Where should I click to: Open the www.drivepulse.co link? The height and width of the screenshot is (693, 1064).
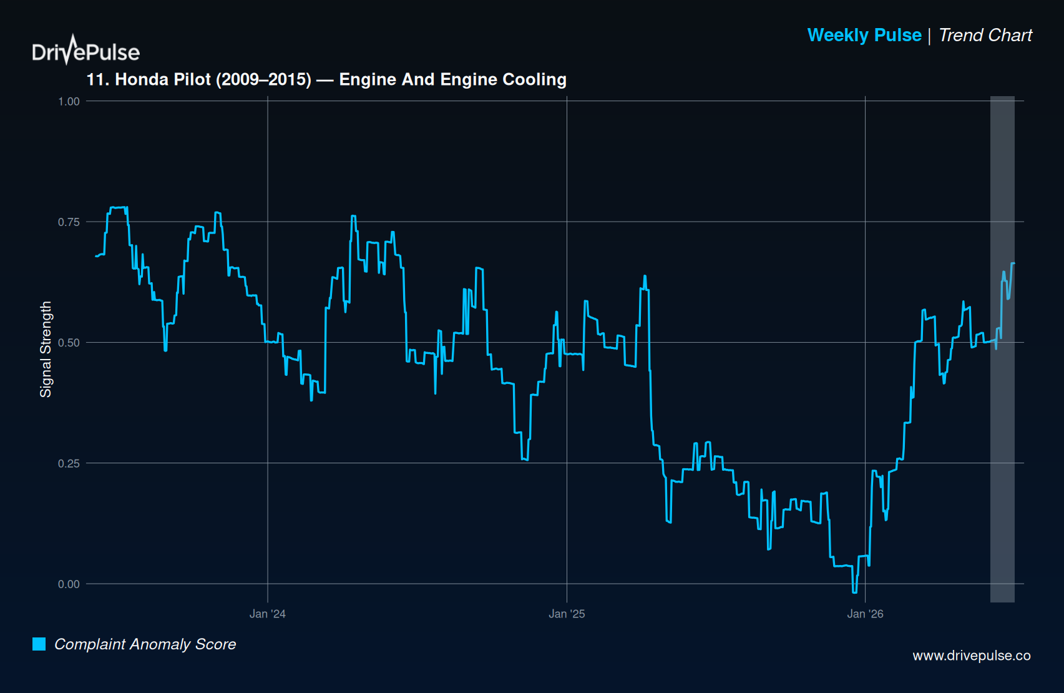[x=971, y=656]
